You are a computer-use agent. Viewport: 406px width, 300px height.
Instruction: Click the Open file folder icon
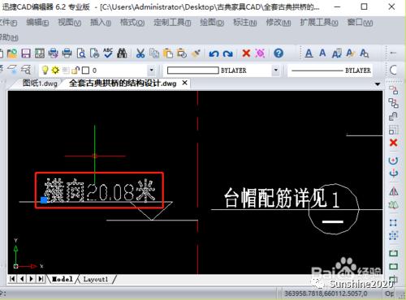coord(12,54)
